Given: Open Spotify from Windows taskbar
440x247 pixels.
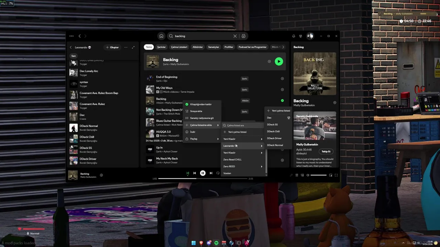Looking at the screenshot, I should point(216,243).
